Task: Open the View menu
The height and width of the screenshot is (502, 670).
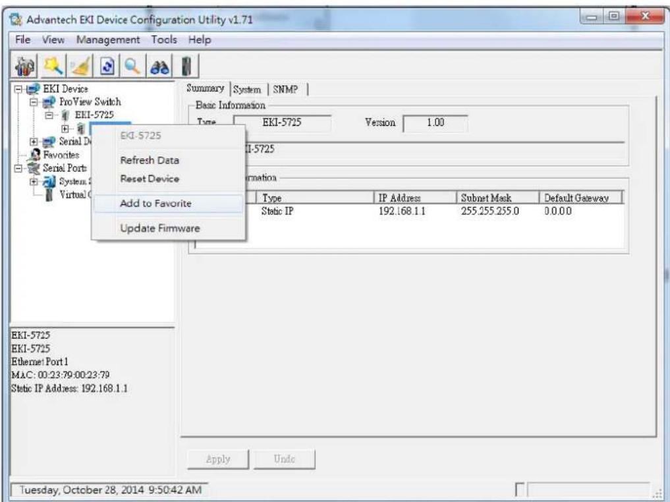Action: click(53, 40)
